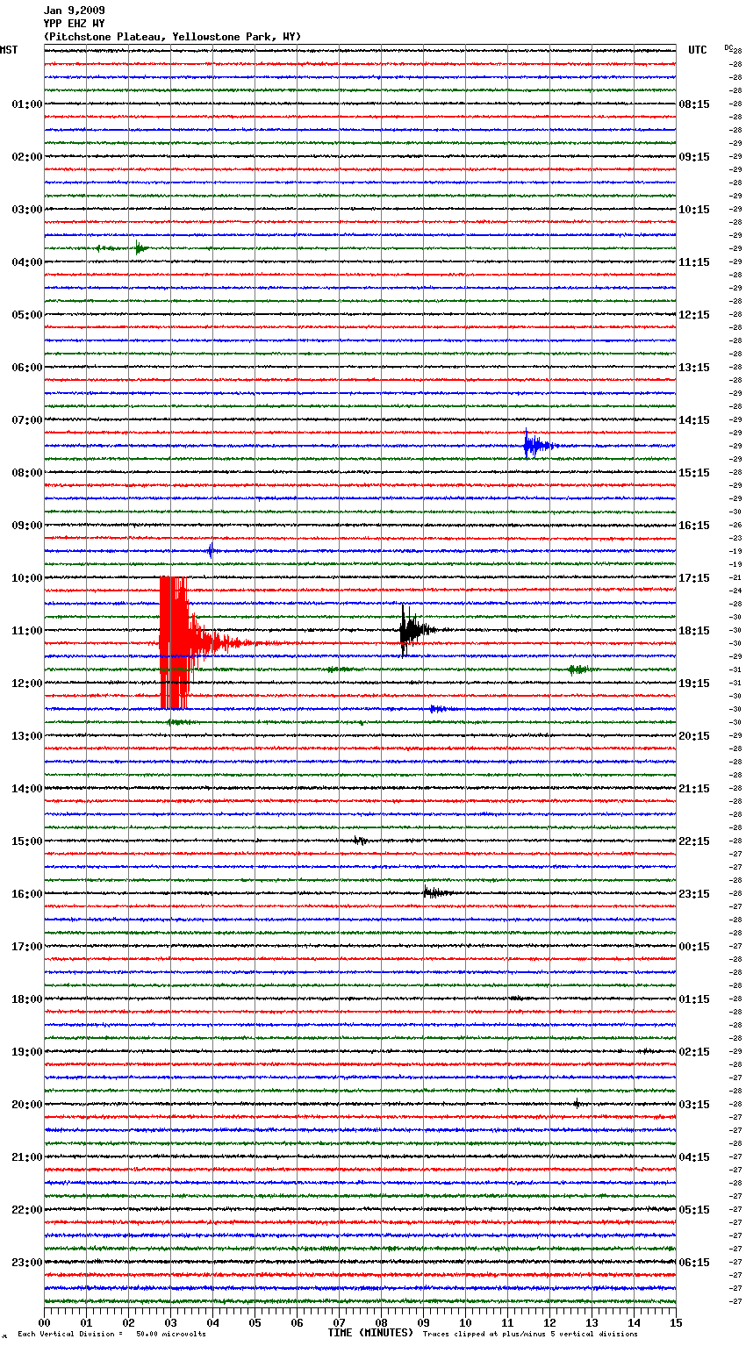Click the large clipped red earthquake burst
746x1346 pixels.
(174, 643)
